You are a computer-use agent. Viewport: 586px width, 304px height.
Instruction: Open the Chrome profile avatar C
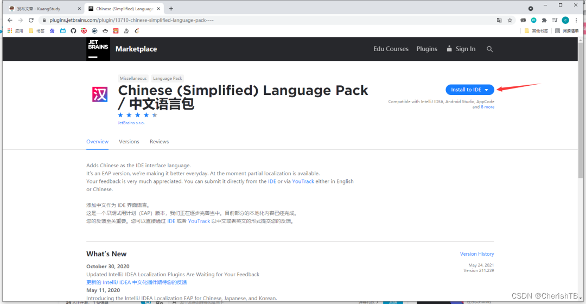point(565,20)
